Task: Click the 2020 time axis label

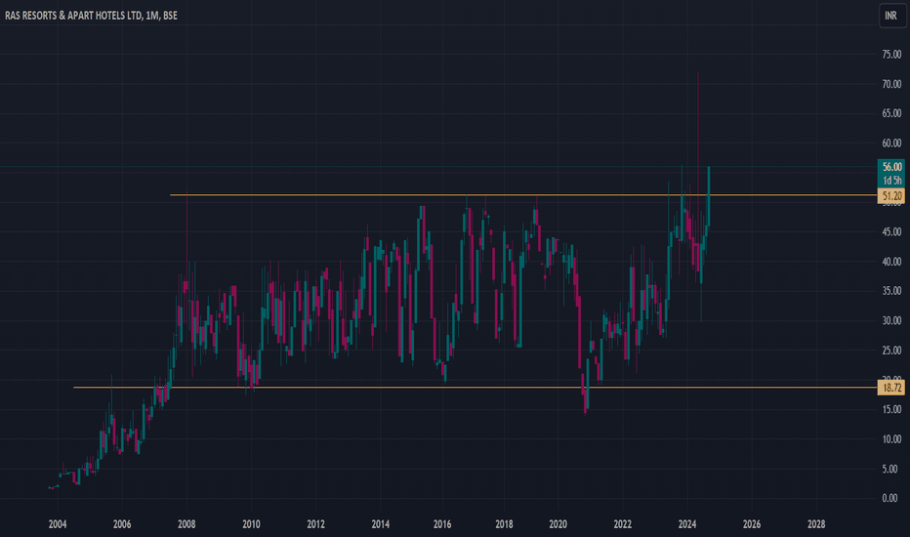Action: (558, 524)
